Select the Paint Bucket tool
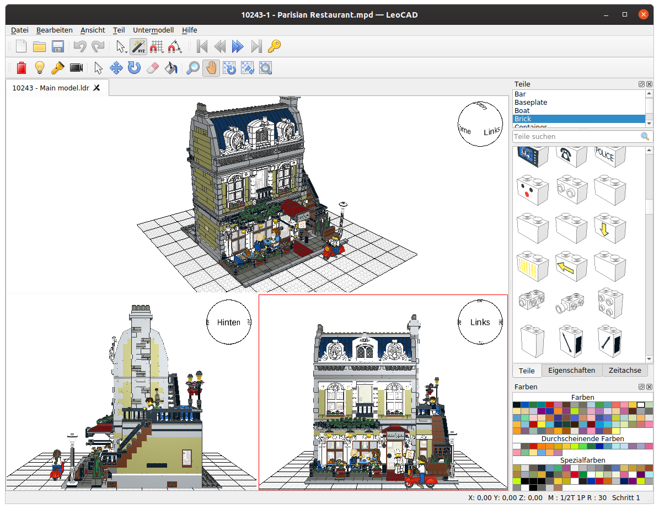 [x=172, y=68]
